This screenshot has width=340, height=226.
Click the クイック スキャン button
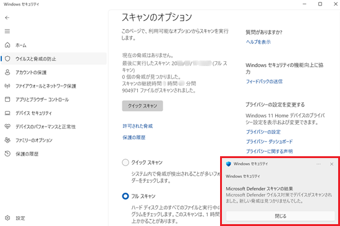click(142, 106)
